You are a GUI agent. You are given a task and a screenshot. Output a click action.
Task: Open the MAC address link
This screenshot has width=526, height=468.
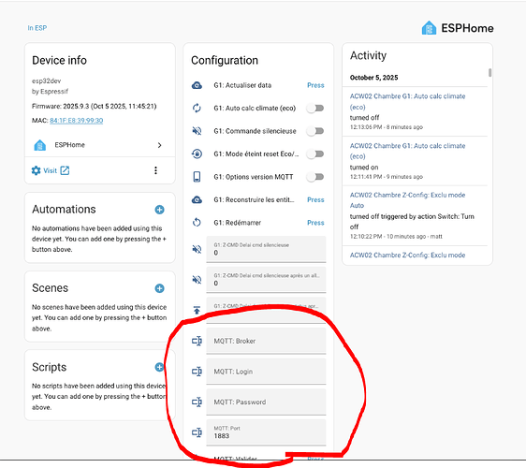[x=77, y=121]
